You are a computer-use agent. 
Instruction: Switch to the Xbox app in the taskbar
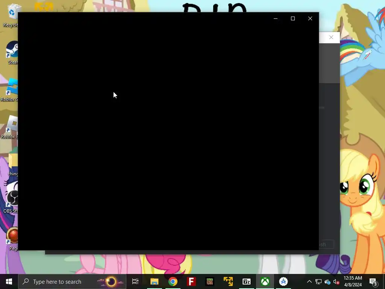click(x=265, y=281)
